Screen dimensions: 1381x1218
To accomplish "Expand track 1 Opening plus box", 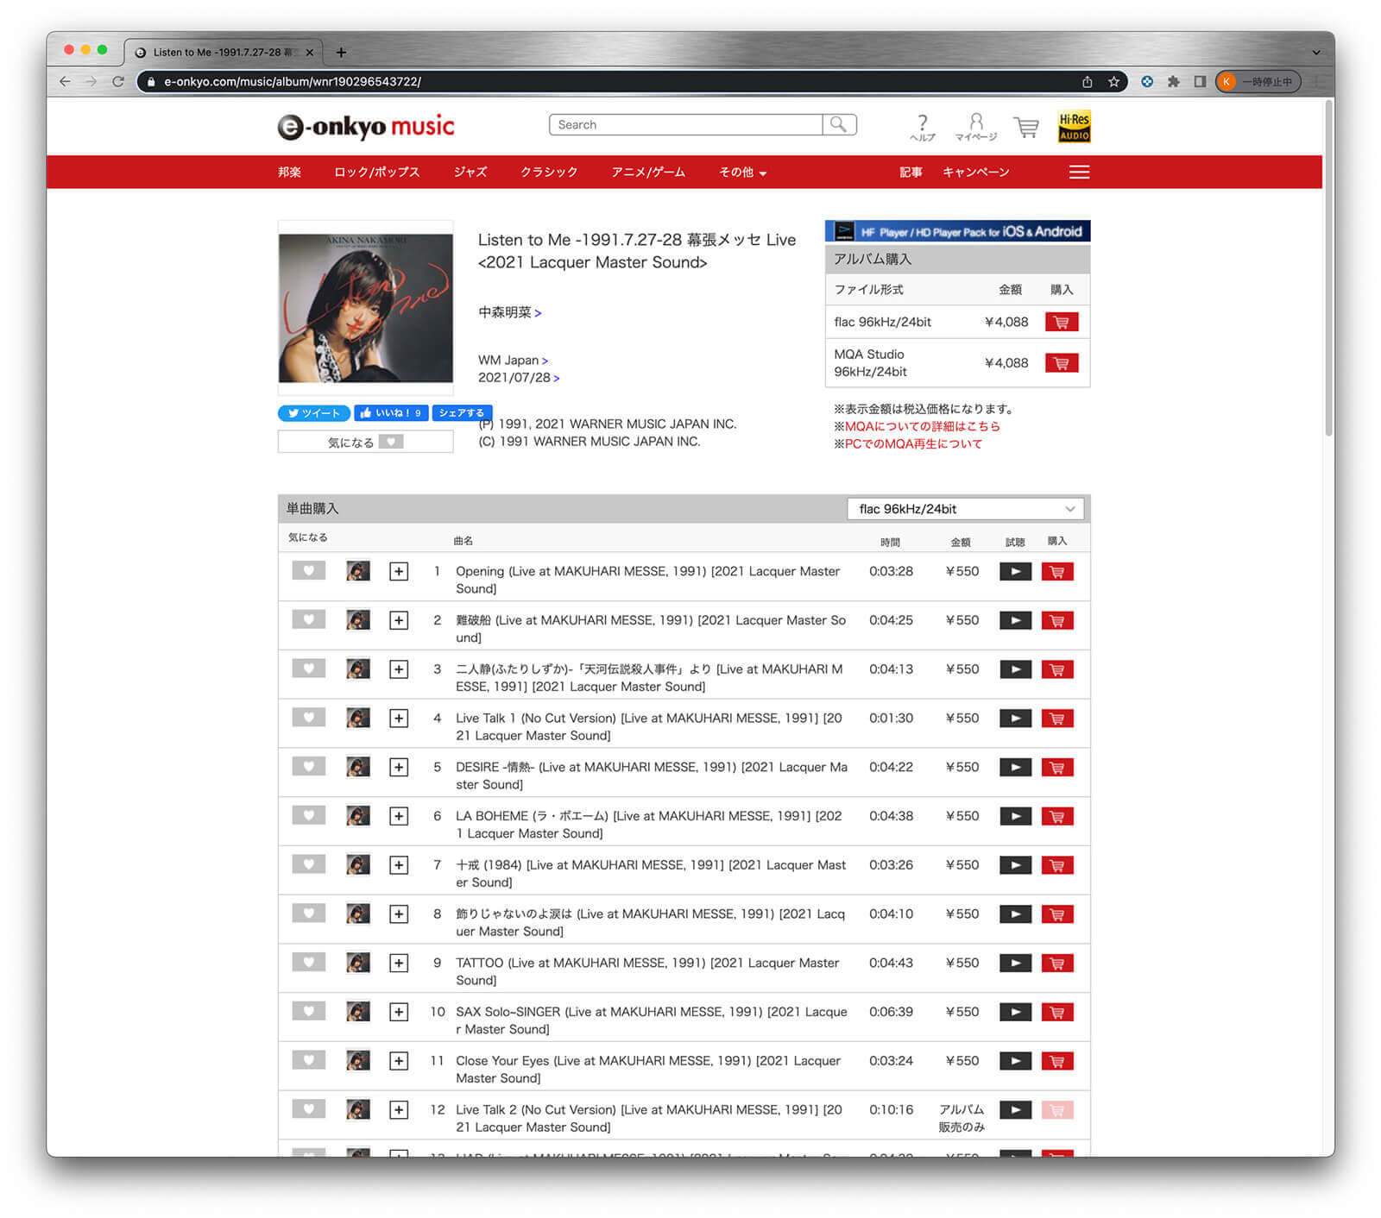I will (x=398, y=571).
